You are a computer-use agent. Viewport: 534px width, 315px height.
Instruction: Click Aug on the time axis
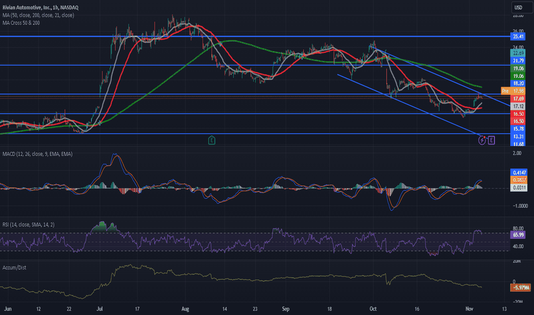(185, 309)
